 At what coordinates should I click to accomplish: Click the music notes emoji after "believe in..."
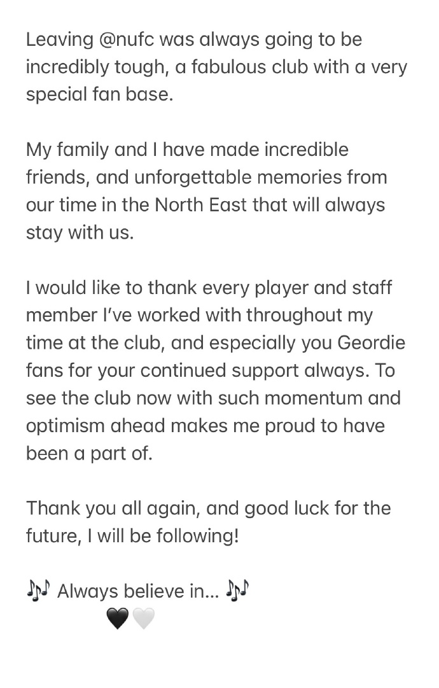pyautogui.click(x=239, y=591)
